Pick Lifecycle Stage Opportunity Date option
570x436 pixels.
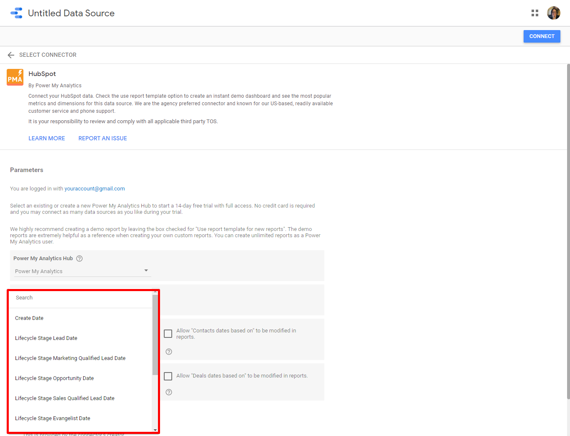tap(54, 378)
